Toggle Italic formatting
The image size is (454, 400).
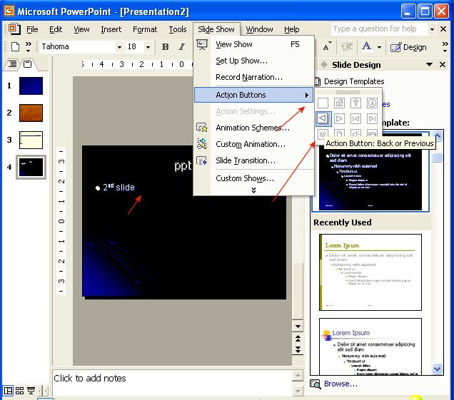tap(181, 46)
